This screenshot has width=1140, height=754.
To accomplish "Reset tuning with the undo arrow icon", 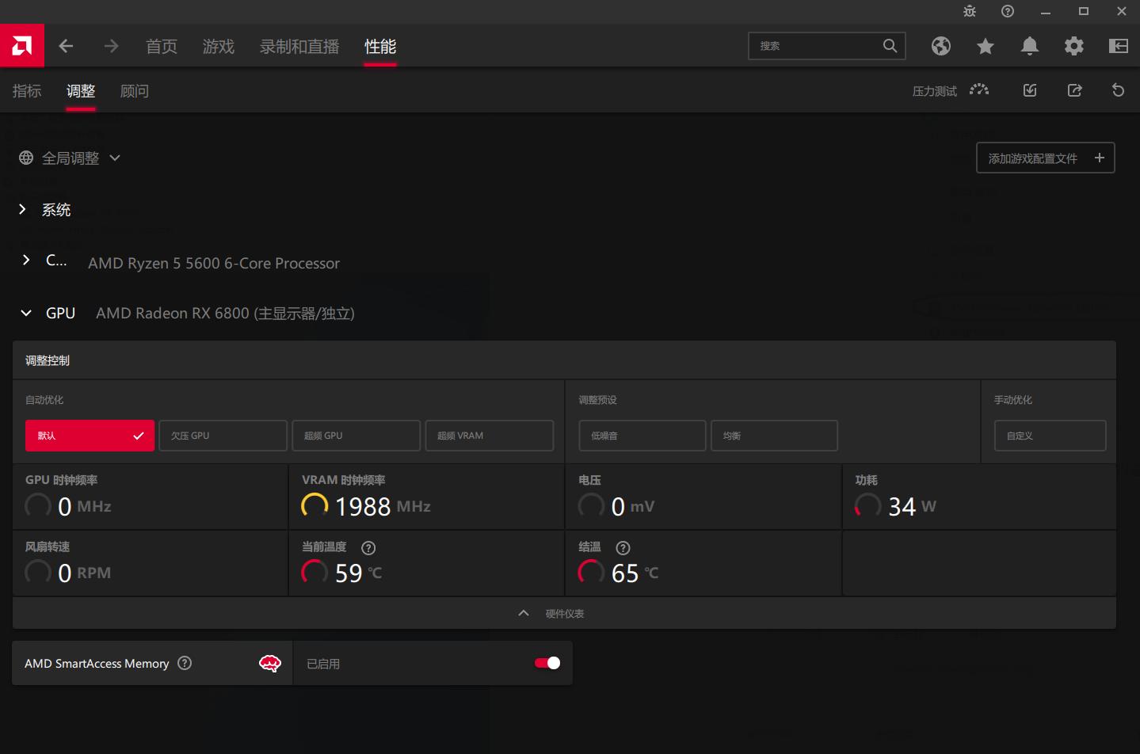I will click(1118, 90).
